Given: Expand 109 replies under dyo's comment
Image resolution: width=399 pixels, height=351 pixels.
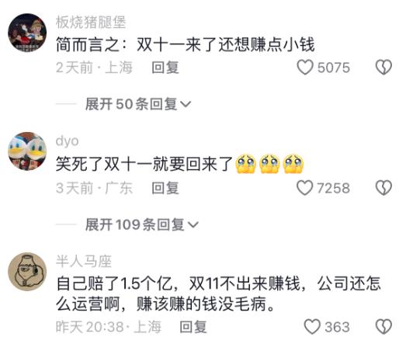Looking at the screenshot, I should tap(141, 224).
